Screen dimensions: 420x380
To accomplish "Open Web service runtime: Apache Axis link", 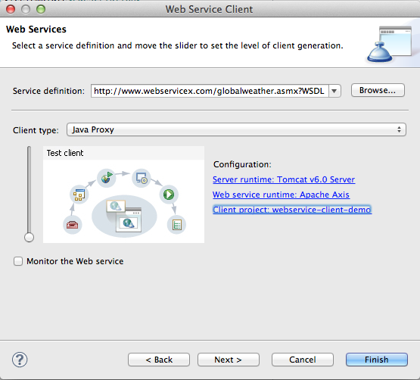I will click(281, 195).
